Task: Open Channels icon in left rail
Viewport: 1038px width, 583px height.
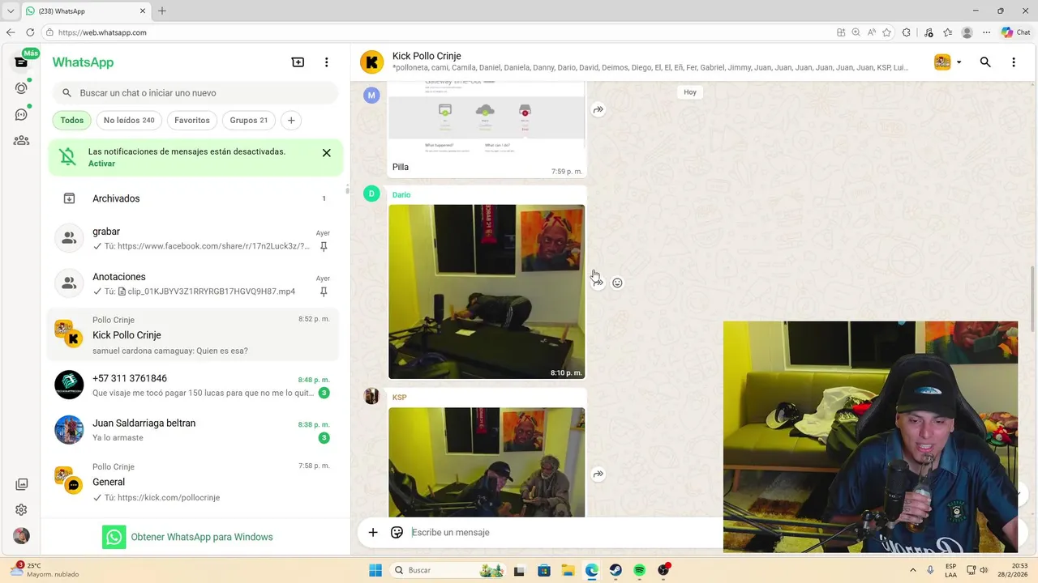Action: tap(22, 114)
